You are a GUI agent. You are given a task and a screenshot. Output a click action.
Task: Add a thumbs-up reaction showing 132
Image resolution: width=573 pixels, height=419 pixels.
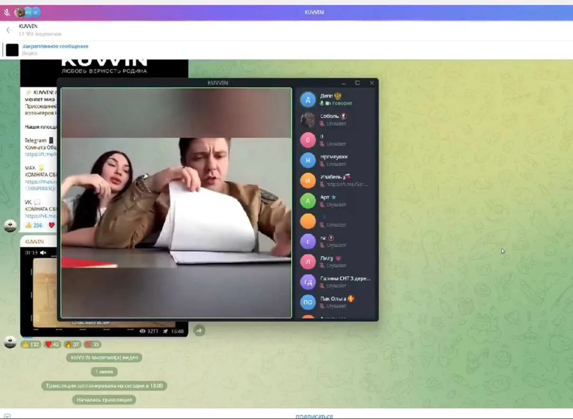click(x=31, y=344)
